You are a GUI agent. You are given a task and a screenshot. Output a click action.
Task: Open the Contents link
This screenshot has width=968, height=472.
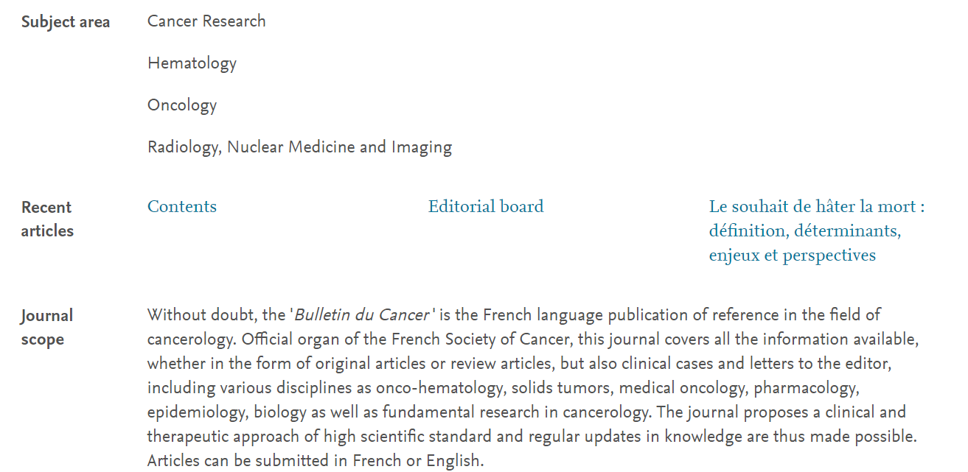tap(182, 206)
